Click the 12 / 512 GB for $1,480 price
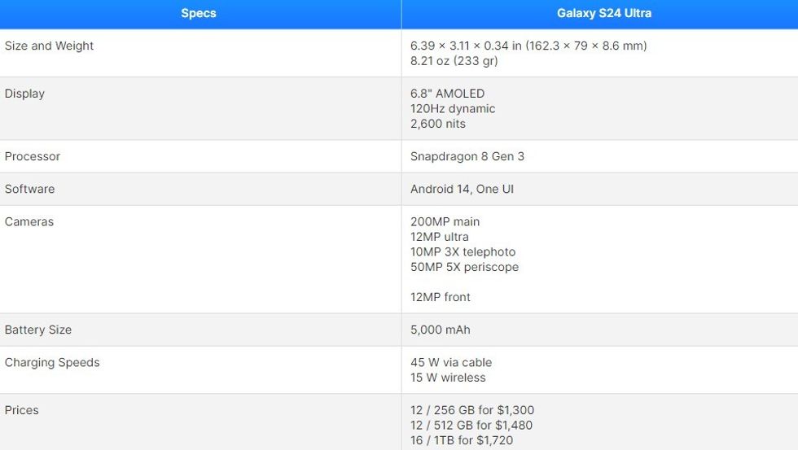Viewport: 798px width, 450px height. click(x=471, y=426)
